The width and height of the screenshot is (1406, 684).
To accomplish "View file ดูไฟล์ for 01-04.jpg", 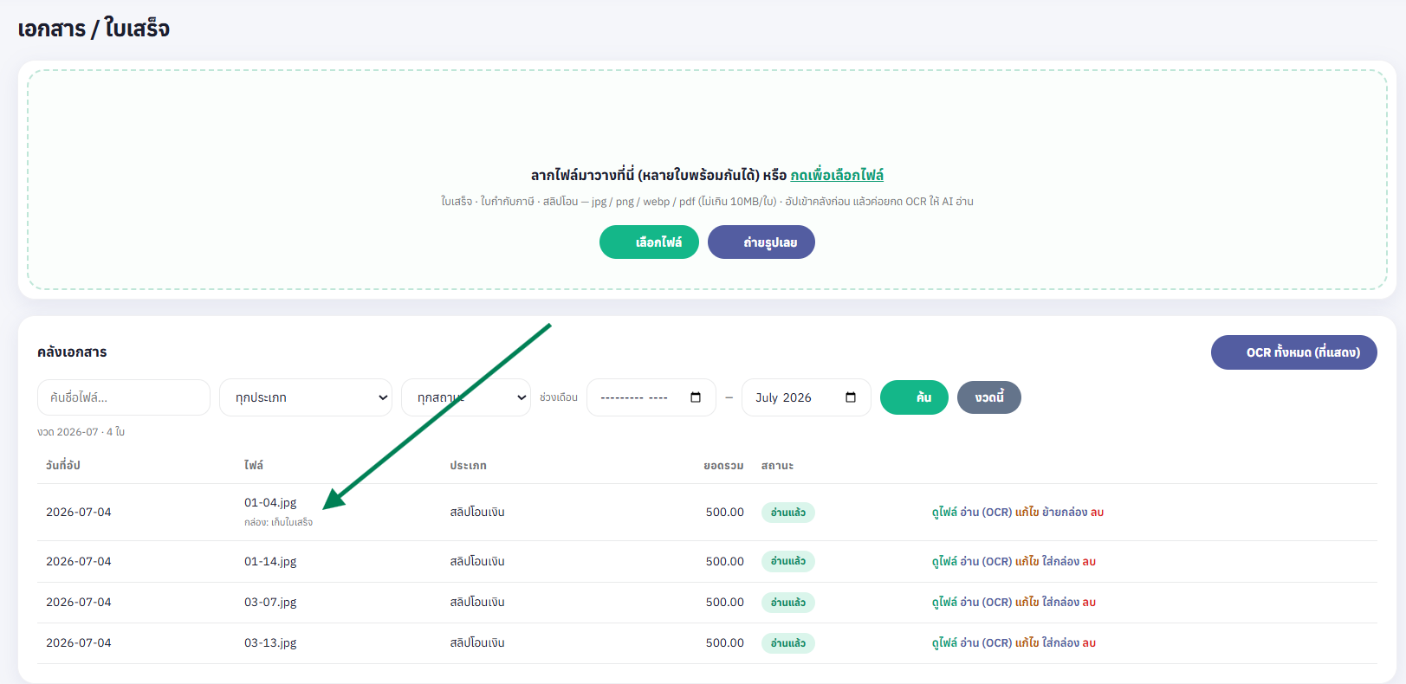I will tap(944, 513).
